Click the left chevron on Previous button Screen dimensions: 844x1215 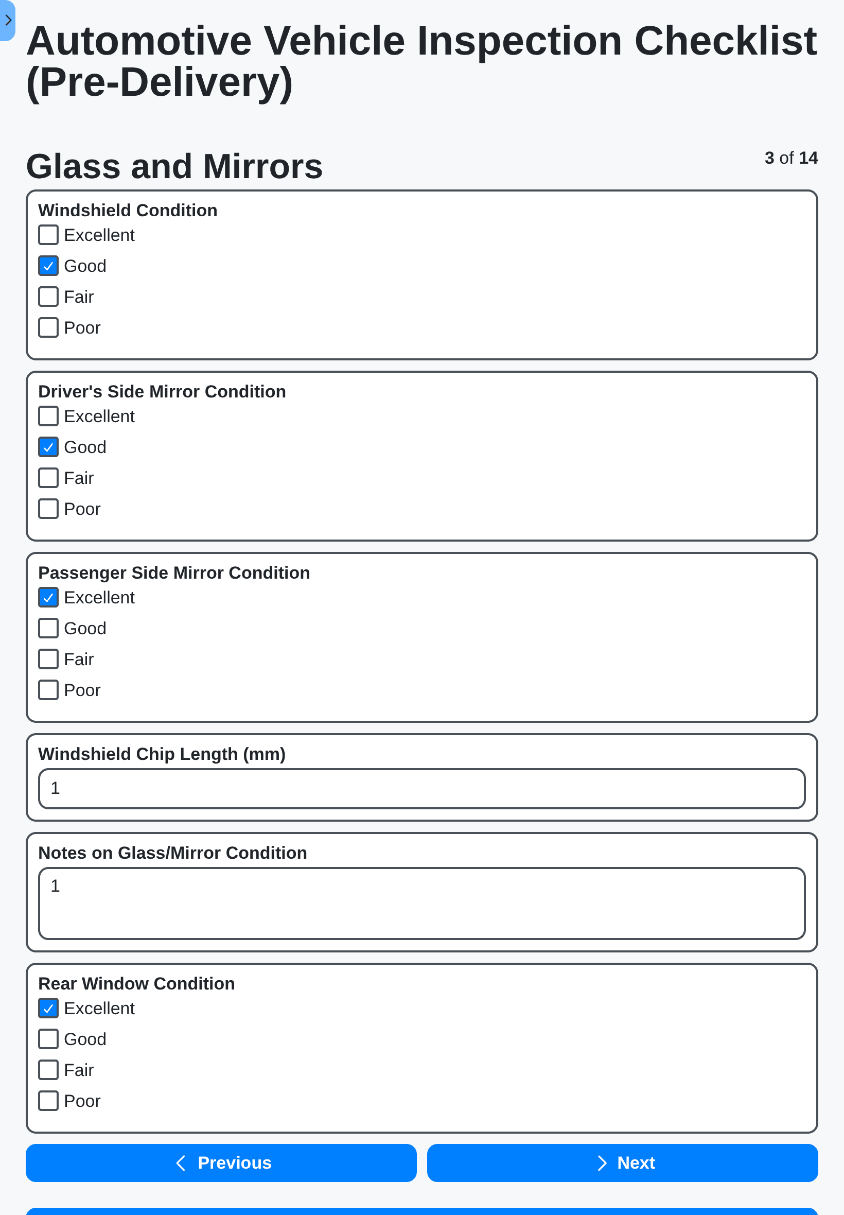[x=180, y=1162]
